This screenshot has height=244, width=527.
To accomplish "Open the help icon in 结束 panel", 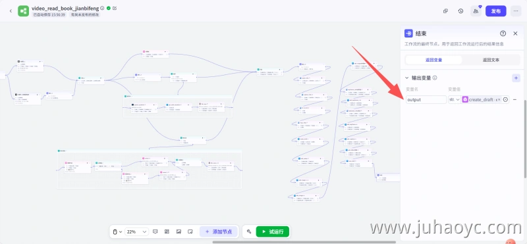I will 503,34.
